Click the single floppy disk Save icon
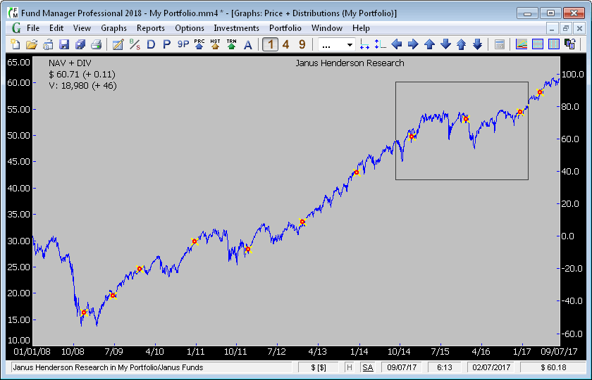Viewport: 592px width, 380px height. 64,44
